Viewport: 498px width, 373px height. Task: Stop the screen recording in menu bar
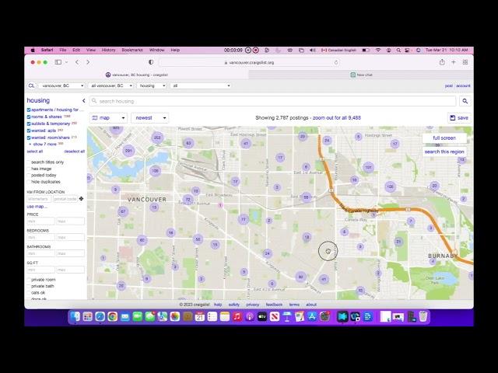pos(256,50)
